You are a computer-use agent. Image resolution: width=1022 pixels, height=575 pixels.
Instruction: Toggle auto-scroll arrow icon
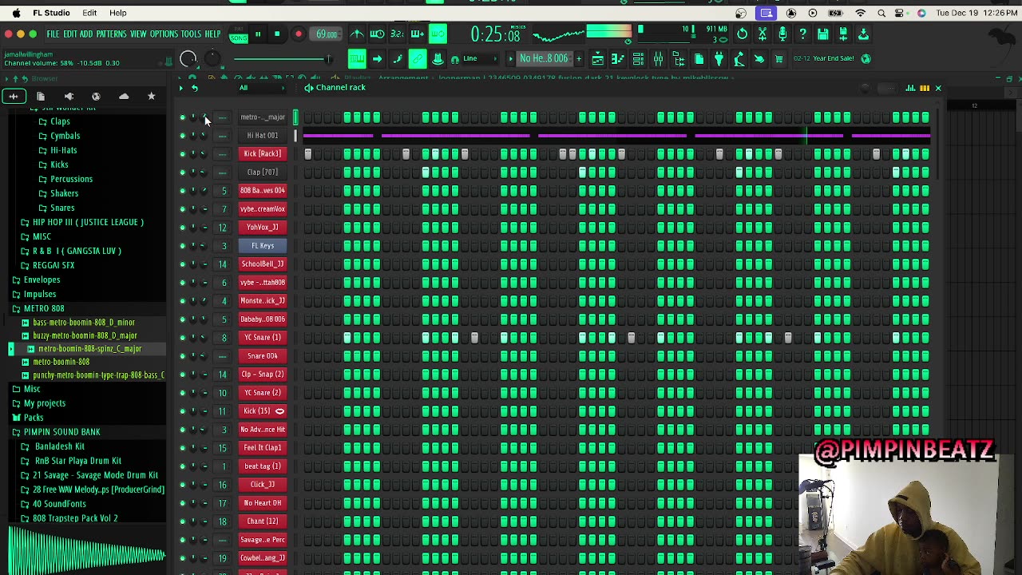[377, 58]
